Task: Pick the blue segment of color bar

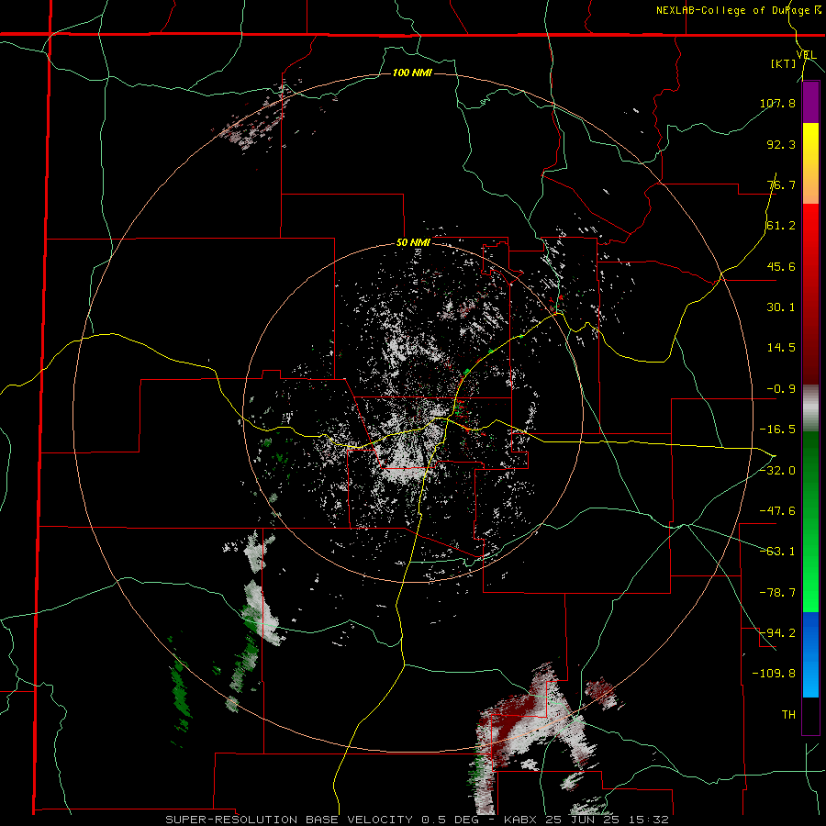Action: 810,654
